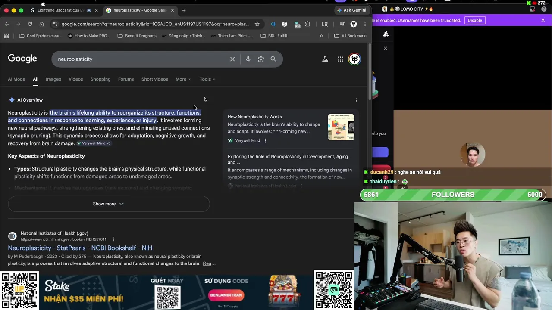Screen dimensions: 552x310
Task: Open the browser home page icon
Action: coord(41,24)
